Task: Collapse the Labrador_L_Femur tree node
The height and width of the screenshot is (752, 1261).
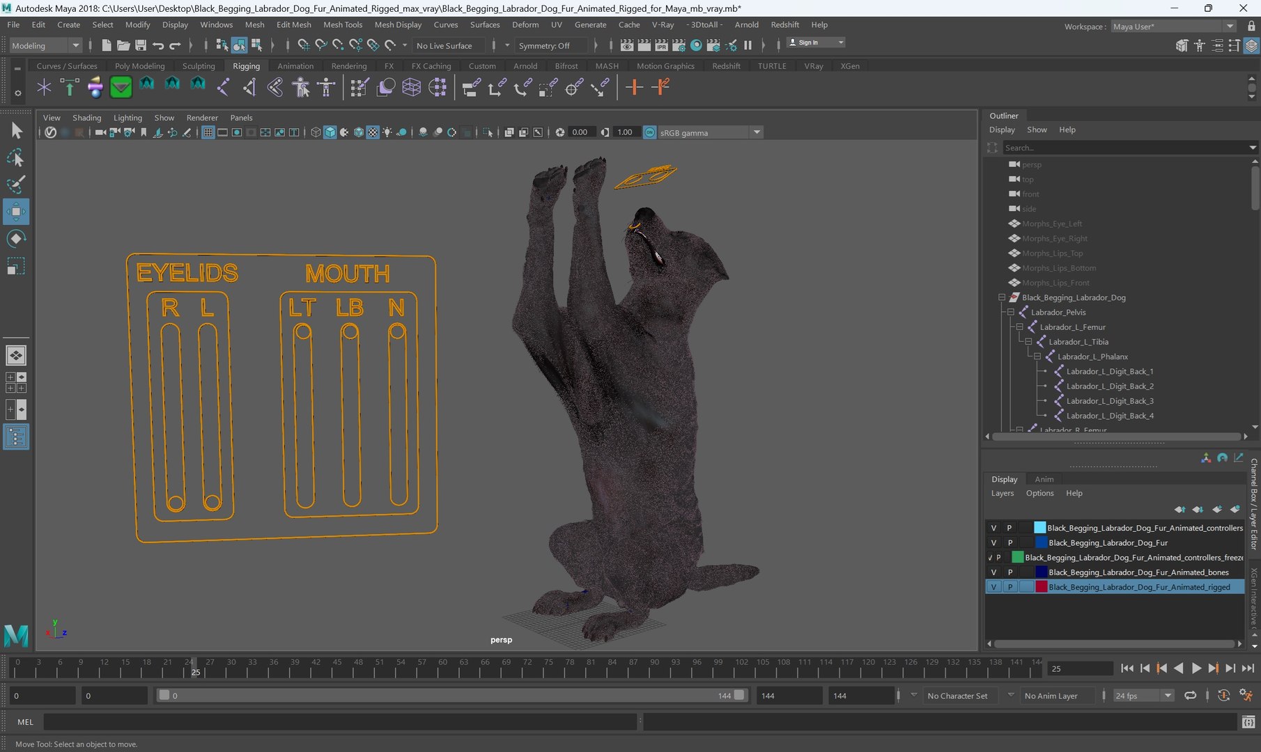Action: tap(1020, 327)
